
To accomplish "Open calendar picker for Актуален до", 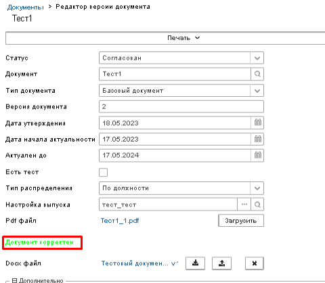I will [257, 155].
